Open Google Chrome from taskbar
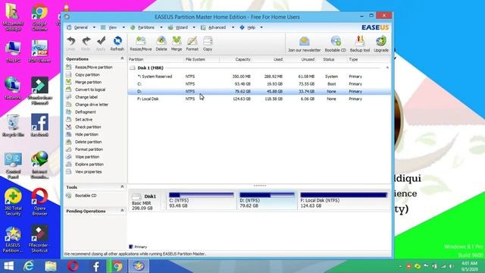485x273 pixels. coord(117,266)
